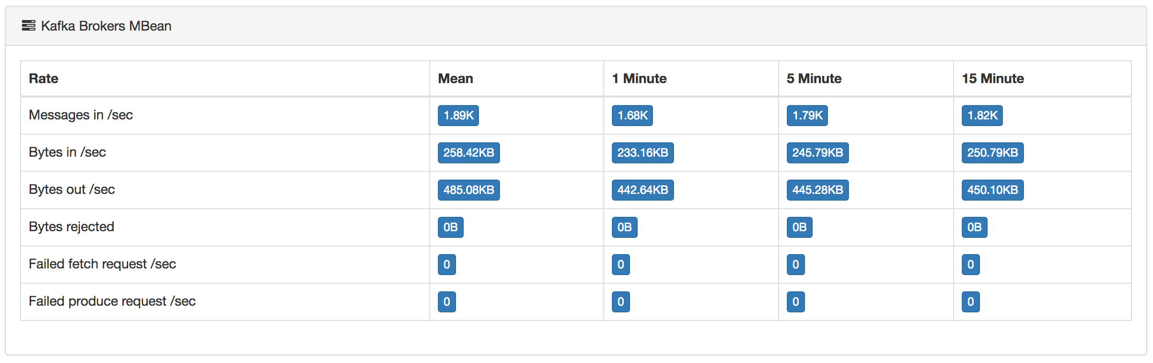The width and height of the screenshot is (1153, 363).
Task: Click the 250.79KB bytes in badge
Action: coord(993,153)
